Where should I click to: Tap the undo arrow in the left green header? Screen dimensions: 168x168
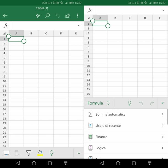coord(58,16)
